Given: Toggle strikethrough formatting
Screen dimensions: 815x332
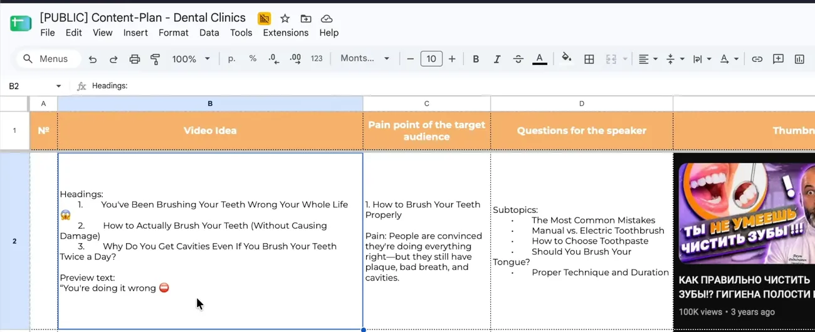Looking at the screenshot, I should coord(518,59).
